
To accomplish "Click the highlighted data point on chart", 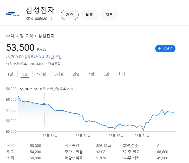I will coord(44,104).
